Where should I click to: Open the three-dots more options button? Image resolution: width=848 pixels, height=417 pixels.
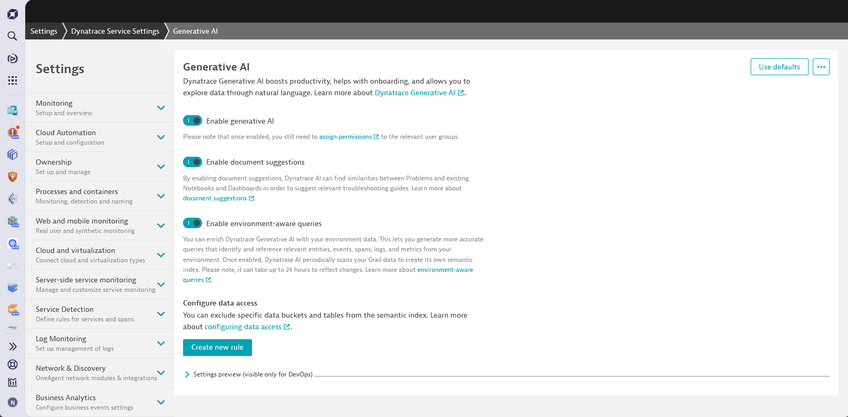tap(821, 67)
